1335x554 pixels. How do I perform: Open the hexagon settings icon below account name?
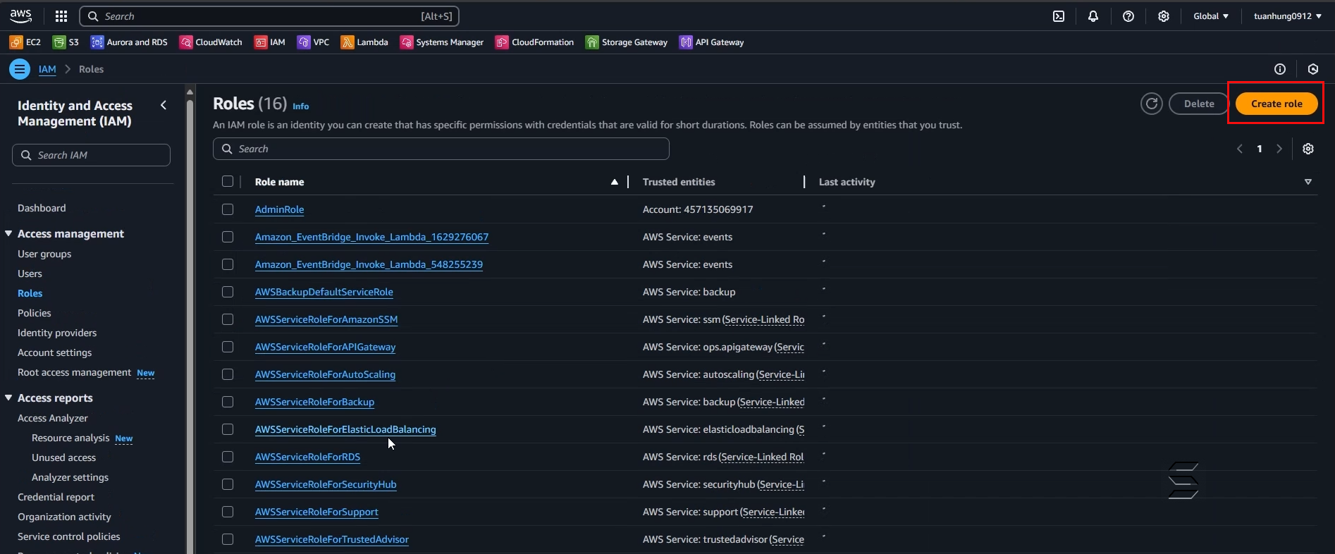(x=1313, y=69)
